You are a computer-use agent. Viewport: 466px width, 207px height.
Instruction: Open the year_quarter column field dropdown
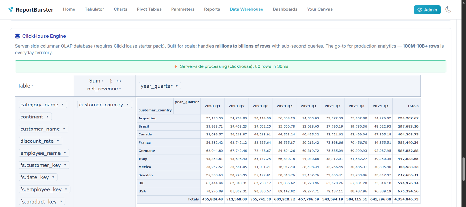pyautogui.click(x=176, y=85)
